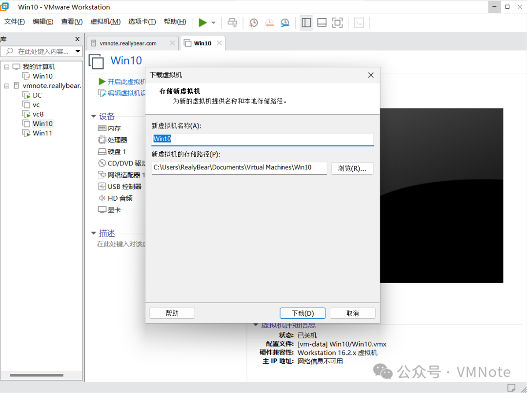The image size is (527, 393).
Task: Select the DC virtual machine
Action: [x=37, y=96]
